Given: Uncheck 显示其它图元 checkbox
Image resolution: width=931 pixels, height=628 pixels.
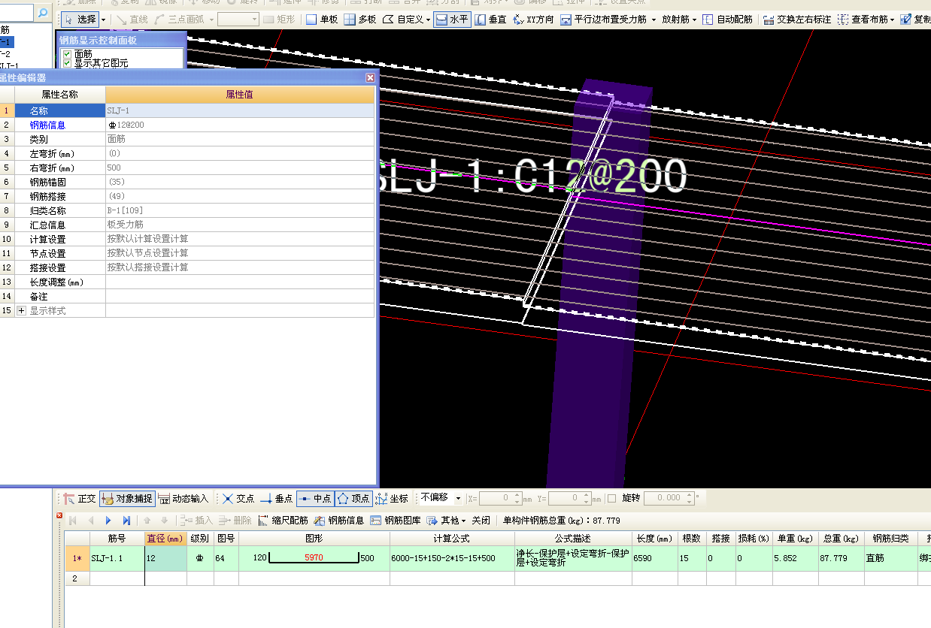Looking at the screenshot, I should pyautogui.click(x=67, y=64).
